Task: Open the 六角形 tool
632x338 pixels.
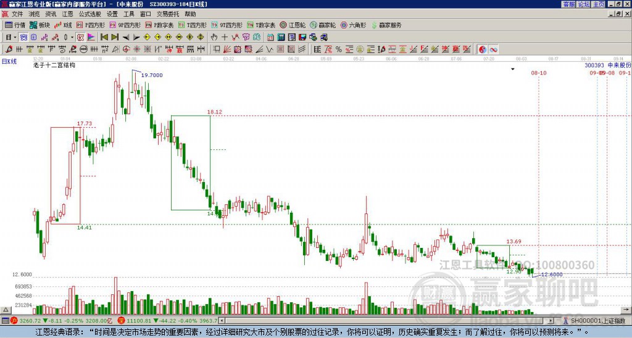Action: tap(353, 25)
